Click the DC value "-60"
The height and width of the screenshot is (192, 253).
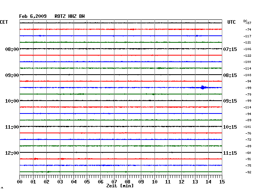tap(248, 153)
